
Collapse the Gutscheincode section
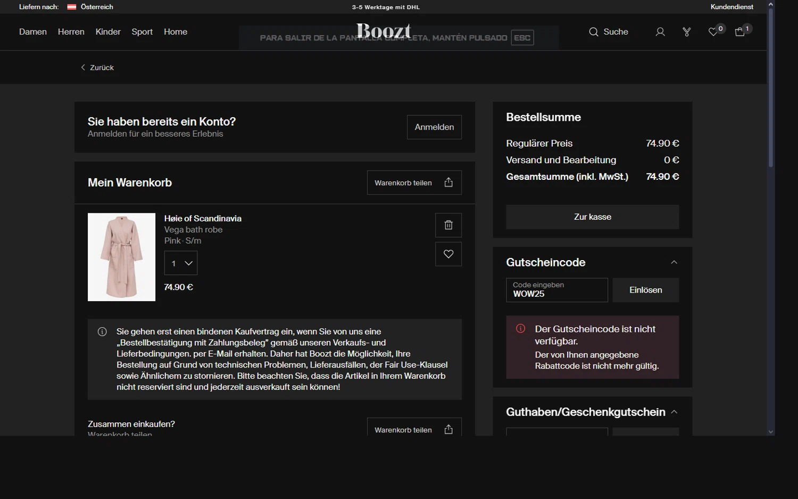[674, 262]
